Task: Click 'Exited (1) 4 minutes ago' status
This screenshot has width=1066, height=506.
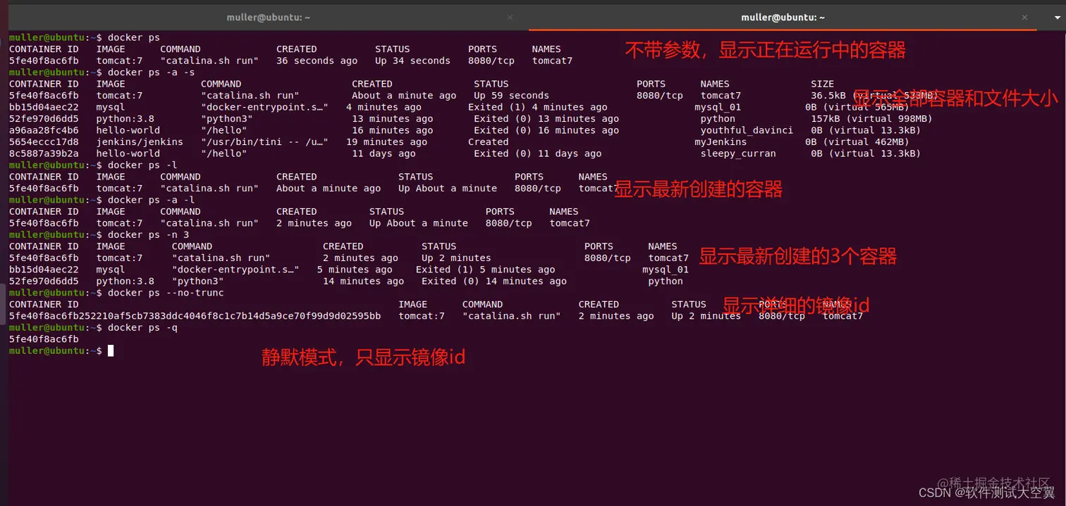Action: click(x=537, y=107)
